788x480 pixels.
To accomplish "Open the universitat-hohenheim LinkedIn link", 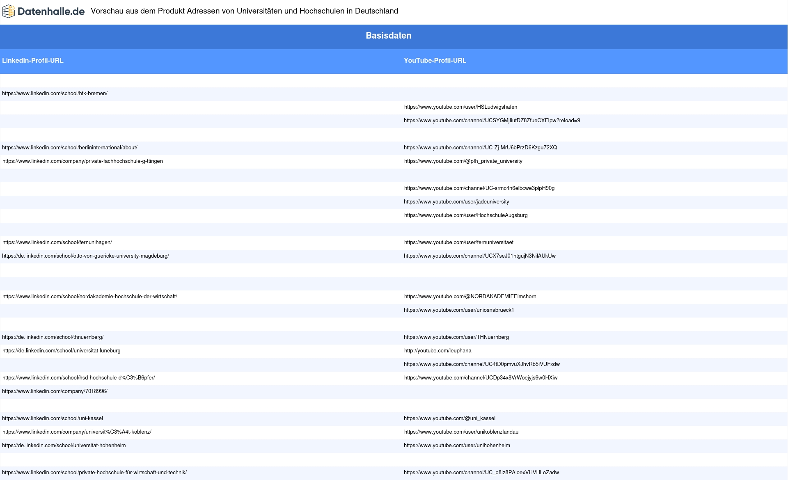I will (x=64, y=446).
